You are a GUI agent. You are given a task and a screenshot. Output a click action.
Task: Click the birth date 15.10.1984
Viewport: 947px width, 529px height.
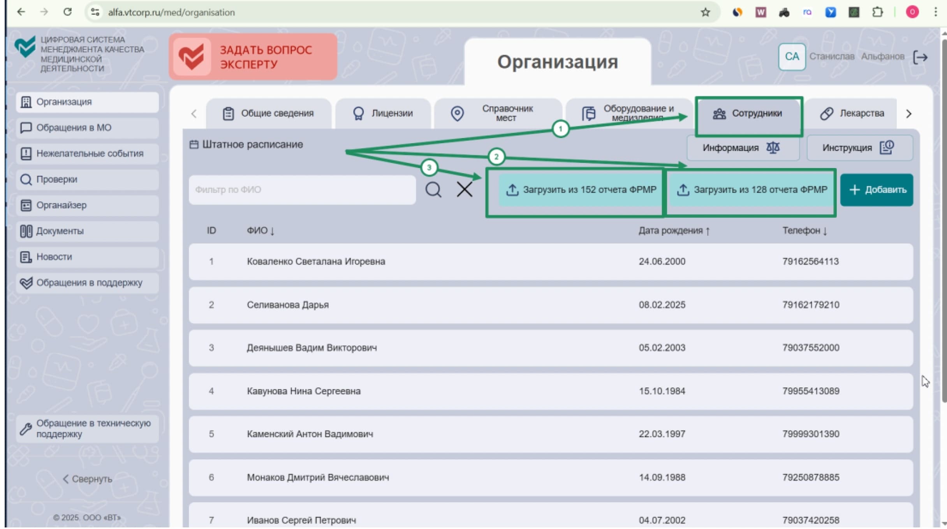tap(662, 391)
